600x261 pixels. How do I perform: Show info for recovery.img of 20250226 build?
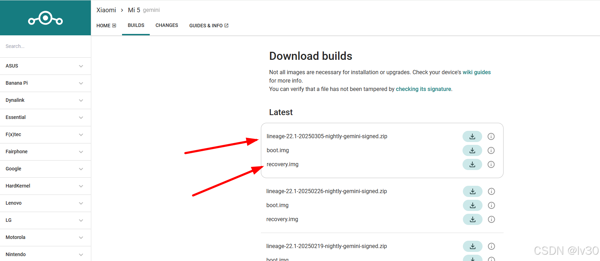pos(491,219)
